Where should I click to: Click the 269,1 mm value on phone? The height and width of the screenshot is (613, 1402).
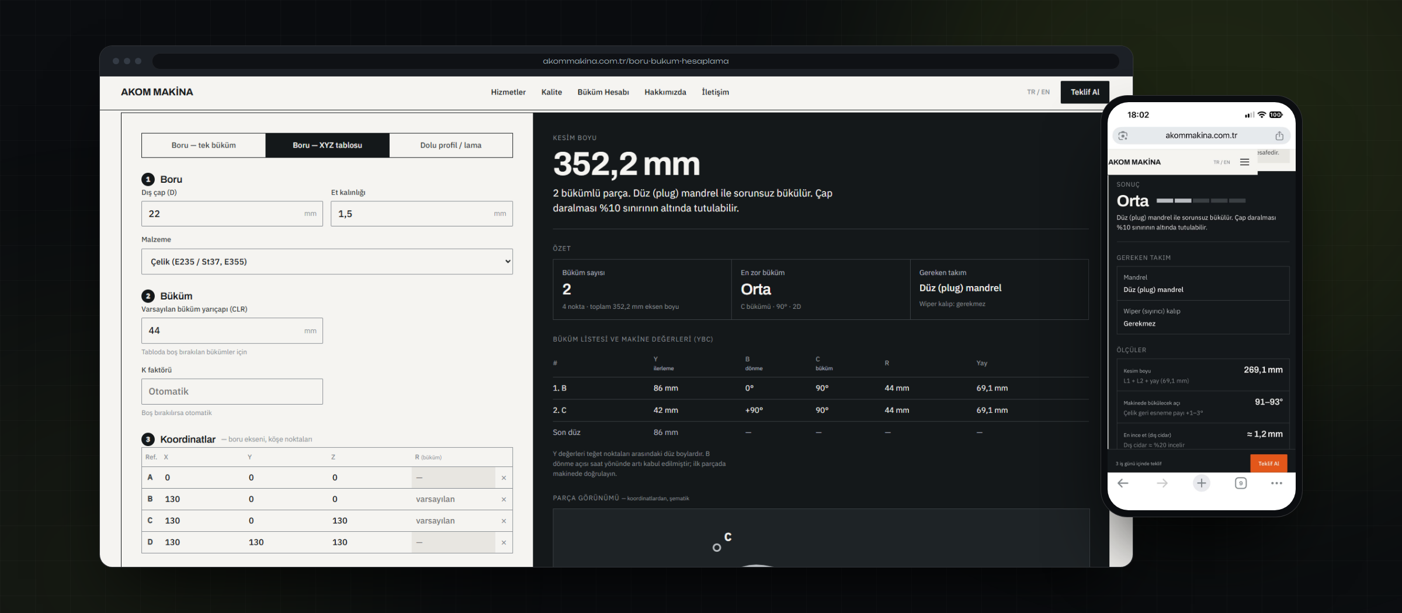coord(1263,370)
